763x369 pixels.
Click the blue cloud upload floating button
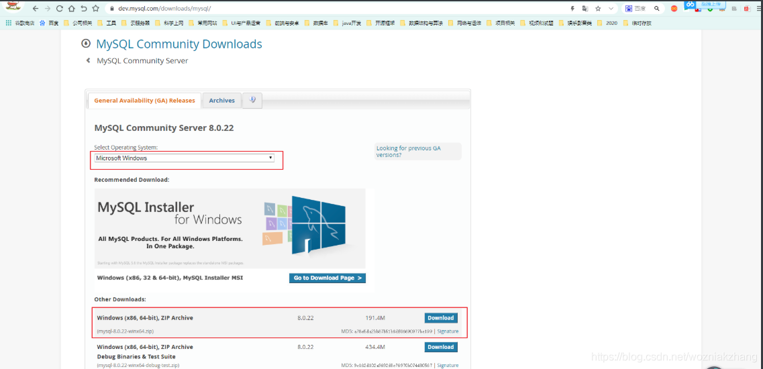click(705, 5)
